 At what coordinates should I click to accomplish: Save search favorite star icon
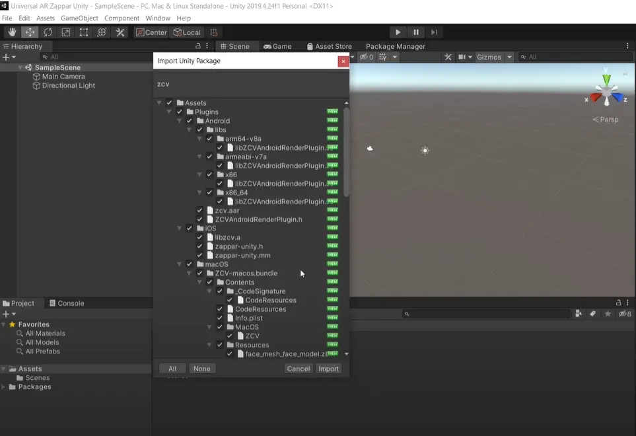(x=608, y=314)
